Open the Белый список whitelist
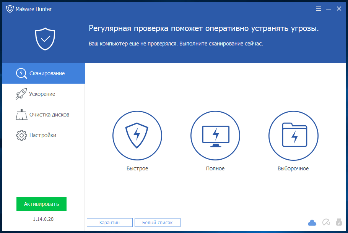Screen dimensions: 348x233 click(x=157, y=222)
